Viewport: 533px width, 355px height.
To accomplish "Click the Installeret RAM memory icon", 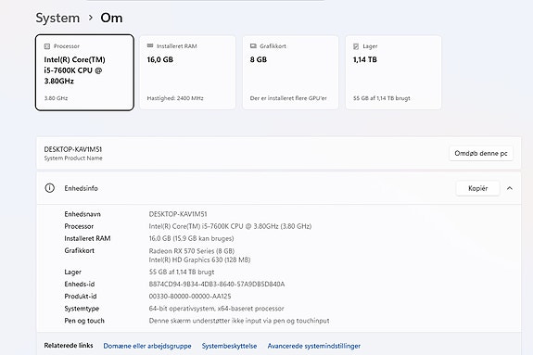I will pyautogui.click(x=150, y=46).
